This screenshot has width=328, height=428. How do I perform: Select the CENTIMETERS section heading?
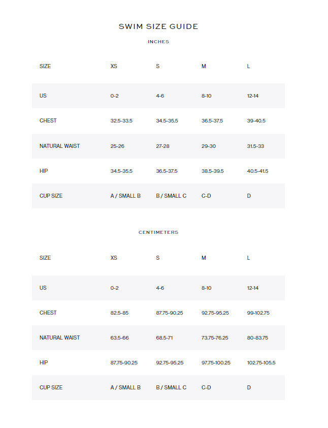click(x=158, y=232)
